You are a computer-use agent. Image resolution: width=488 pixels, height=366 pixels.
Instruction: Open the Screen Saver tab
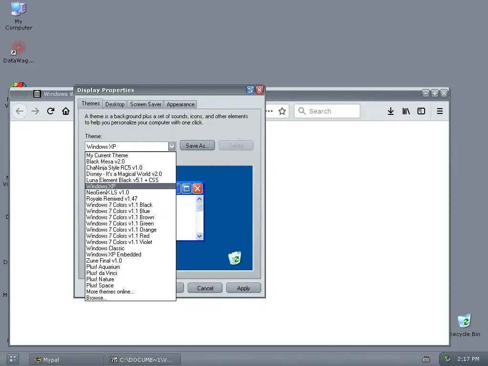146,104
